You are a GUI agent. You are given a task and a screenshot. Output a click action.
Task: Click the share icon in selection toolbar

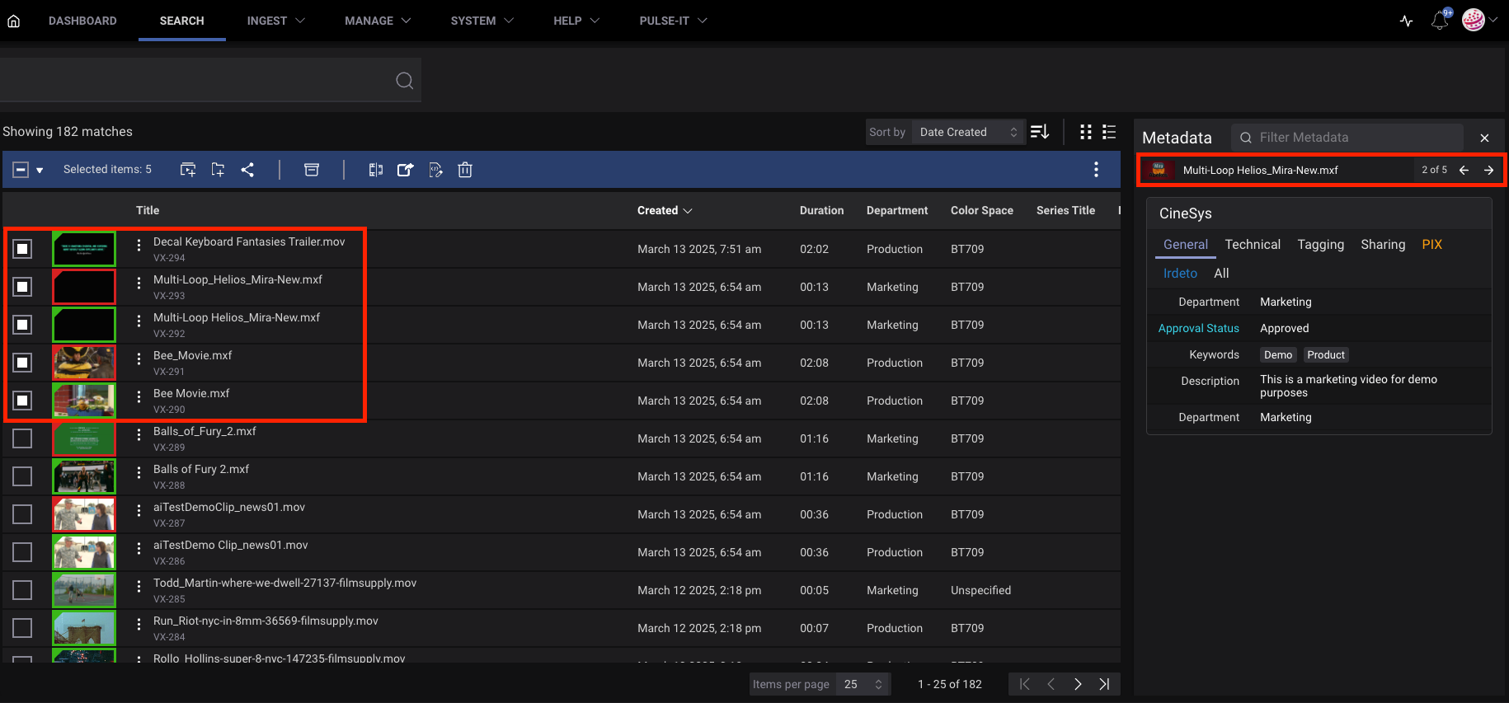(x=247, y=170)
